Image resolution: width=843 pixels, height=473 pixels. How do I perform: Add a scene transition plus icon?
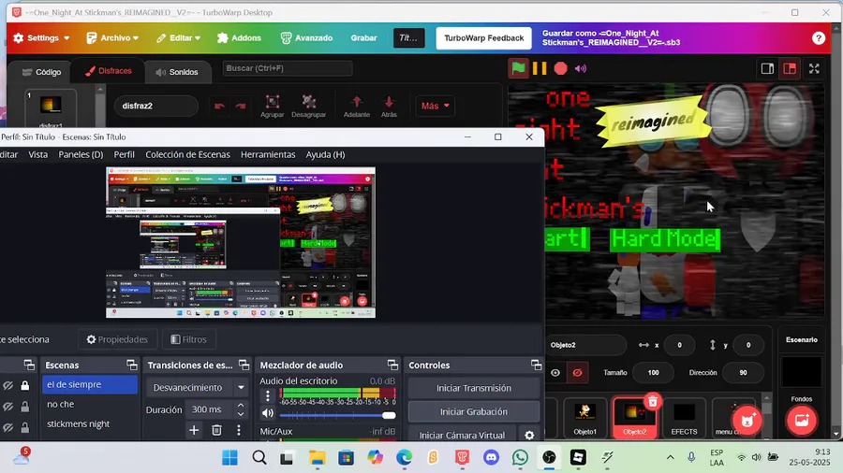pyautogui.click(x=194, y=430)
